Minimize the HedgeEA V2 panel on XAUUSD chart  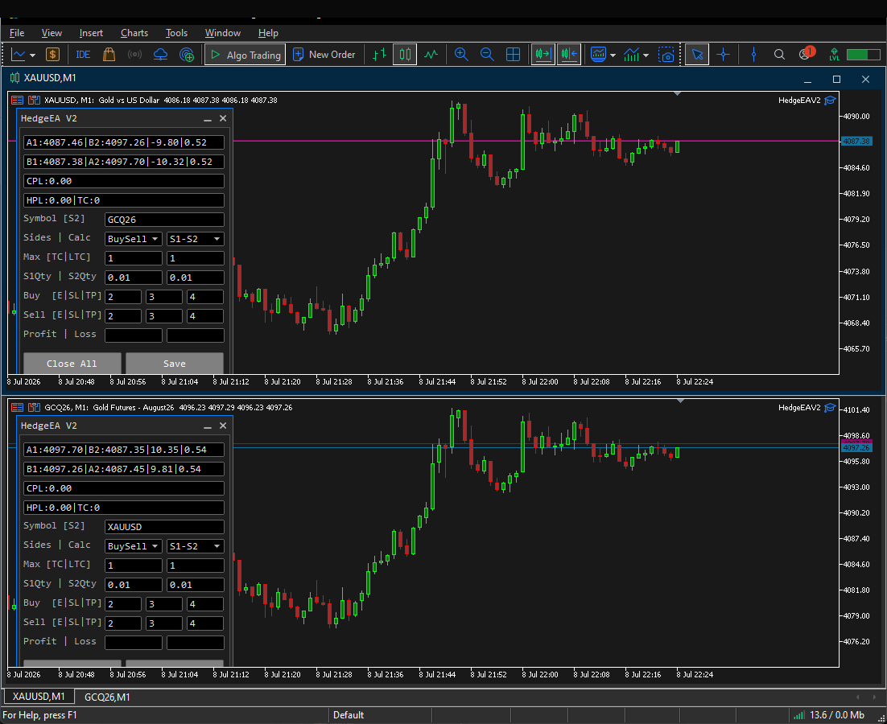pos(208,119)
